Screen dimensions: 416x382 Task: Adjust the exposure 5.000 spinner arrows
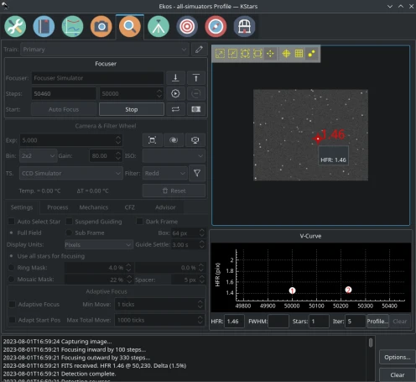tap(118, 140)
